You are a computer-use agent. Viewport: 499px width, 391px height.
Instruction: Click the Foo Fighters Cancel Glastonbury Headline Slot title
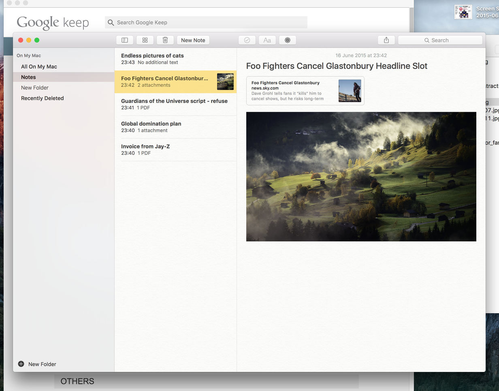[337, 66]
